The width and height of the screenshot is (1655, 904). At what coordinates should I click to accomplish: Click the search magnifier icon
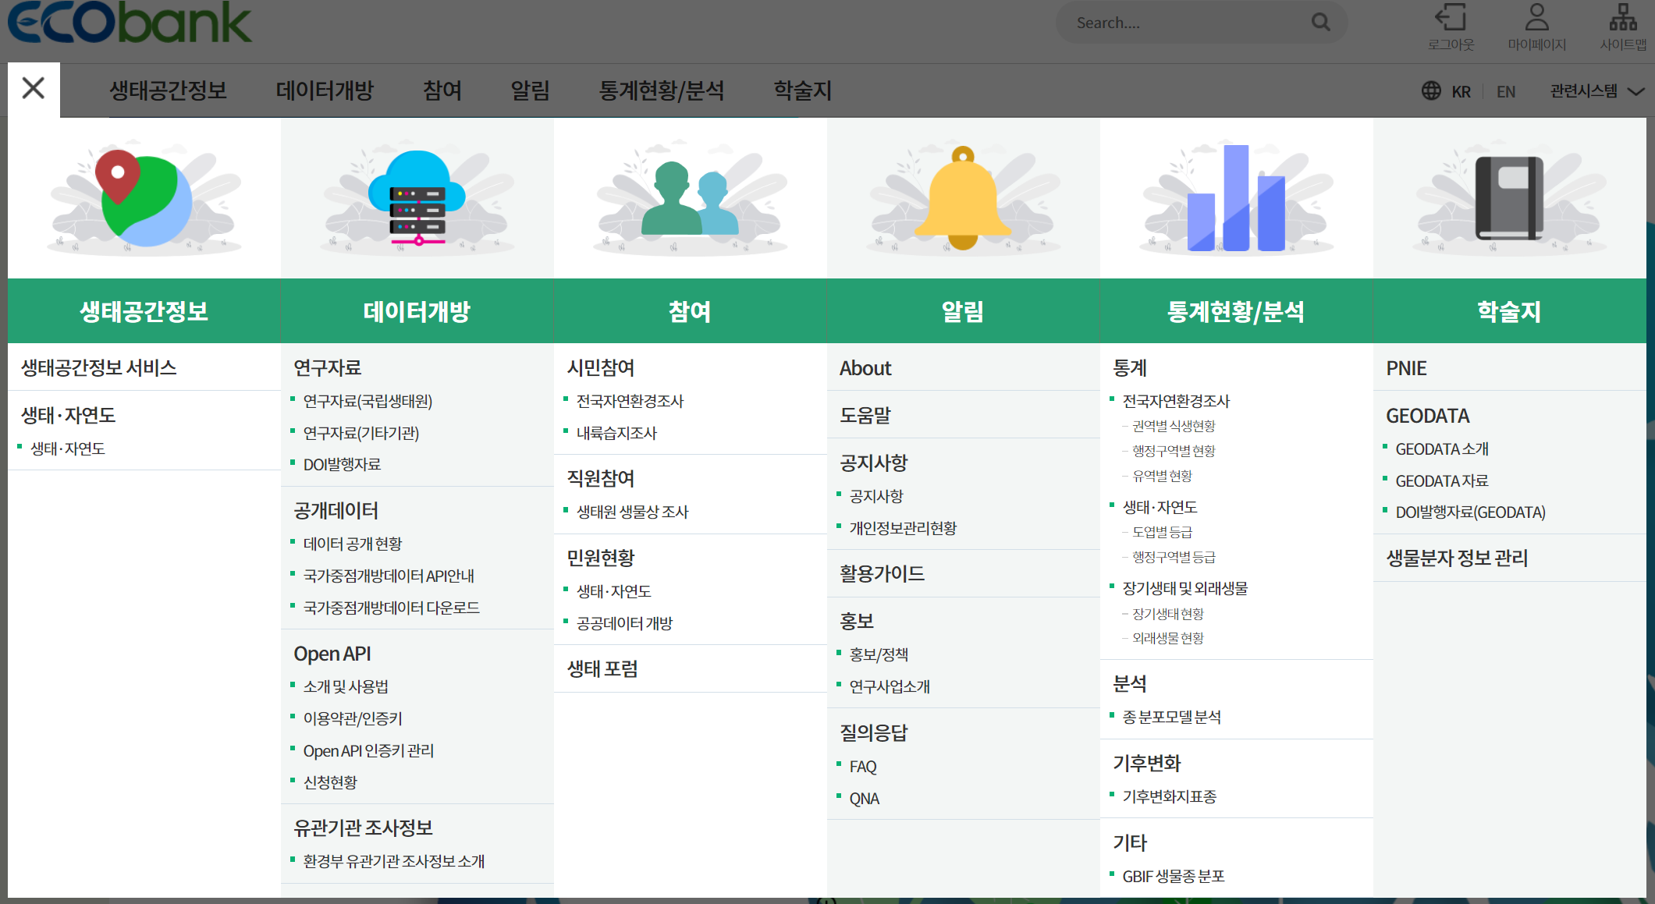click(1320, 22)
